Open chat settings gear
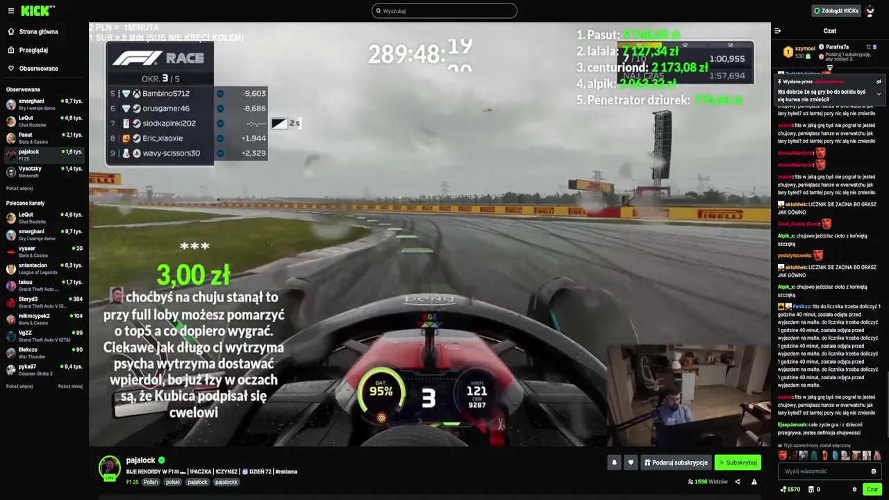This screenshot has width=889, height=500. coord(855,490)
